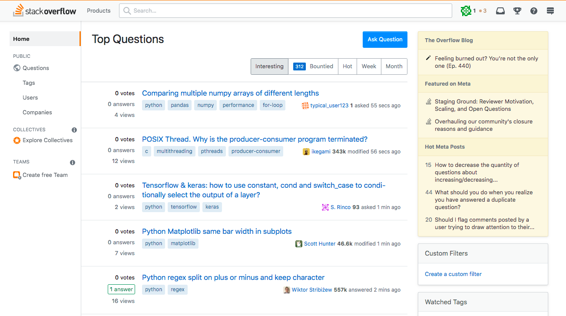The image size is (566, 316).
Task: Click ikegami's avatar image
Action: point(306,152)
